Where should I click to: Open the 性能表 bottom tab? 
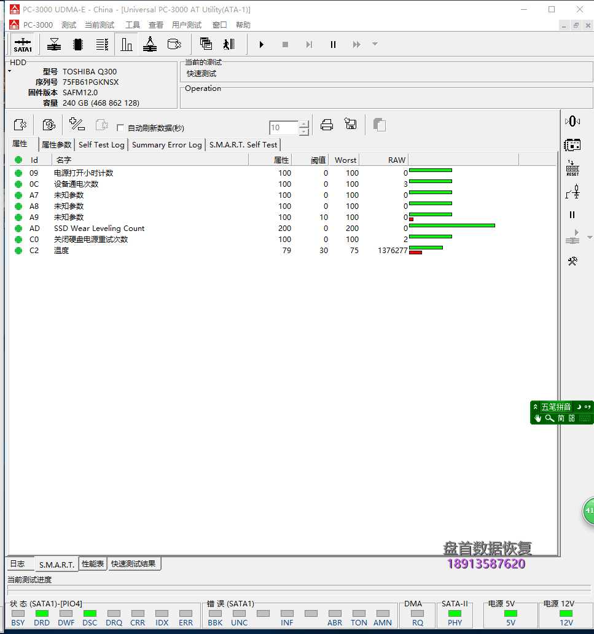point(93,563)
